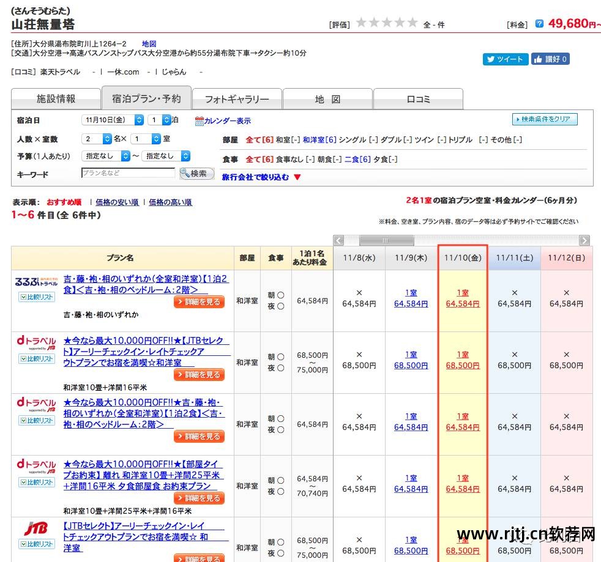
Task: Click 詳細を見る button in third plan row
Action: (x=199, y=437)
